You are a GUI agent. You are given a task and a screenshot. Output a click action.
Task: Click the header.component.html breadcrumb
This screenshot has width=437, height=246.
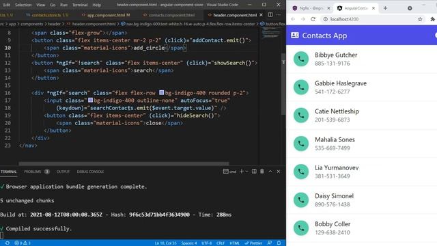94,24
